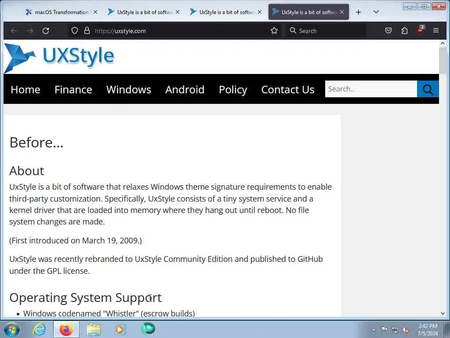Switch to the third UxStyle tab
The height and width of the screenshot is (338, 450).
click(x=225, y=12)
